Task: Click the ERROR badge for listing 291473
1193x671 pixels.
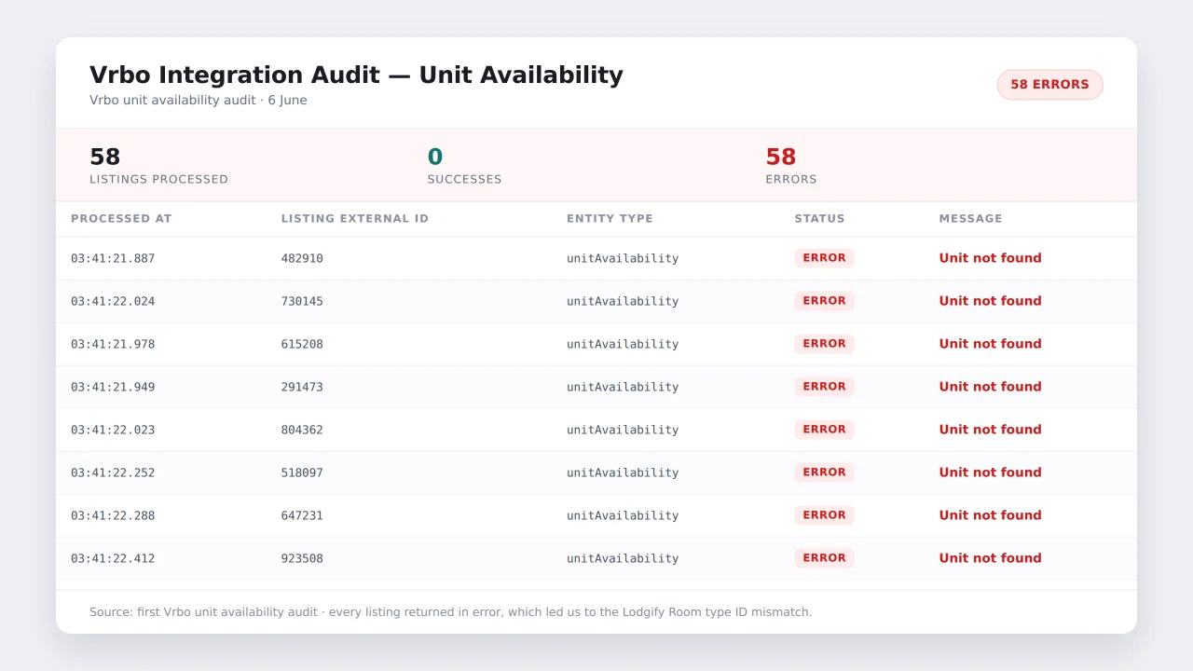Action: click(824, 387)
